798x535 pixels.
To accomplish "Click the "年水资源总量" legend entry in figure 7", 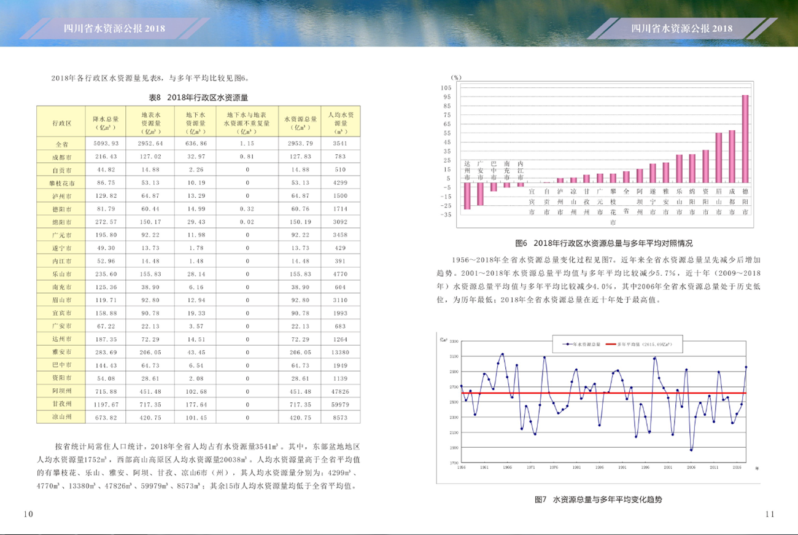I will click(581, 345).
